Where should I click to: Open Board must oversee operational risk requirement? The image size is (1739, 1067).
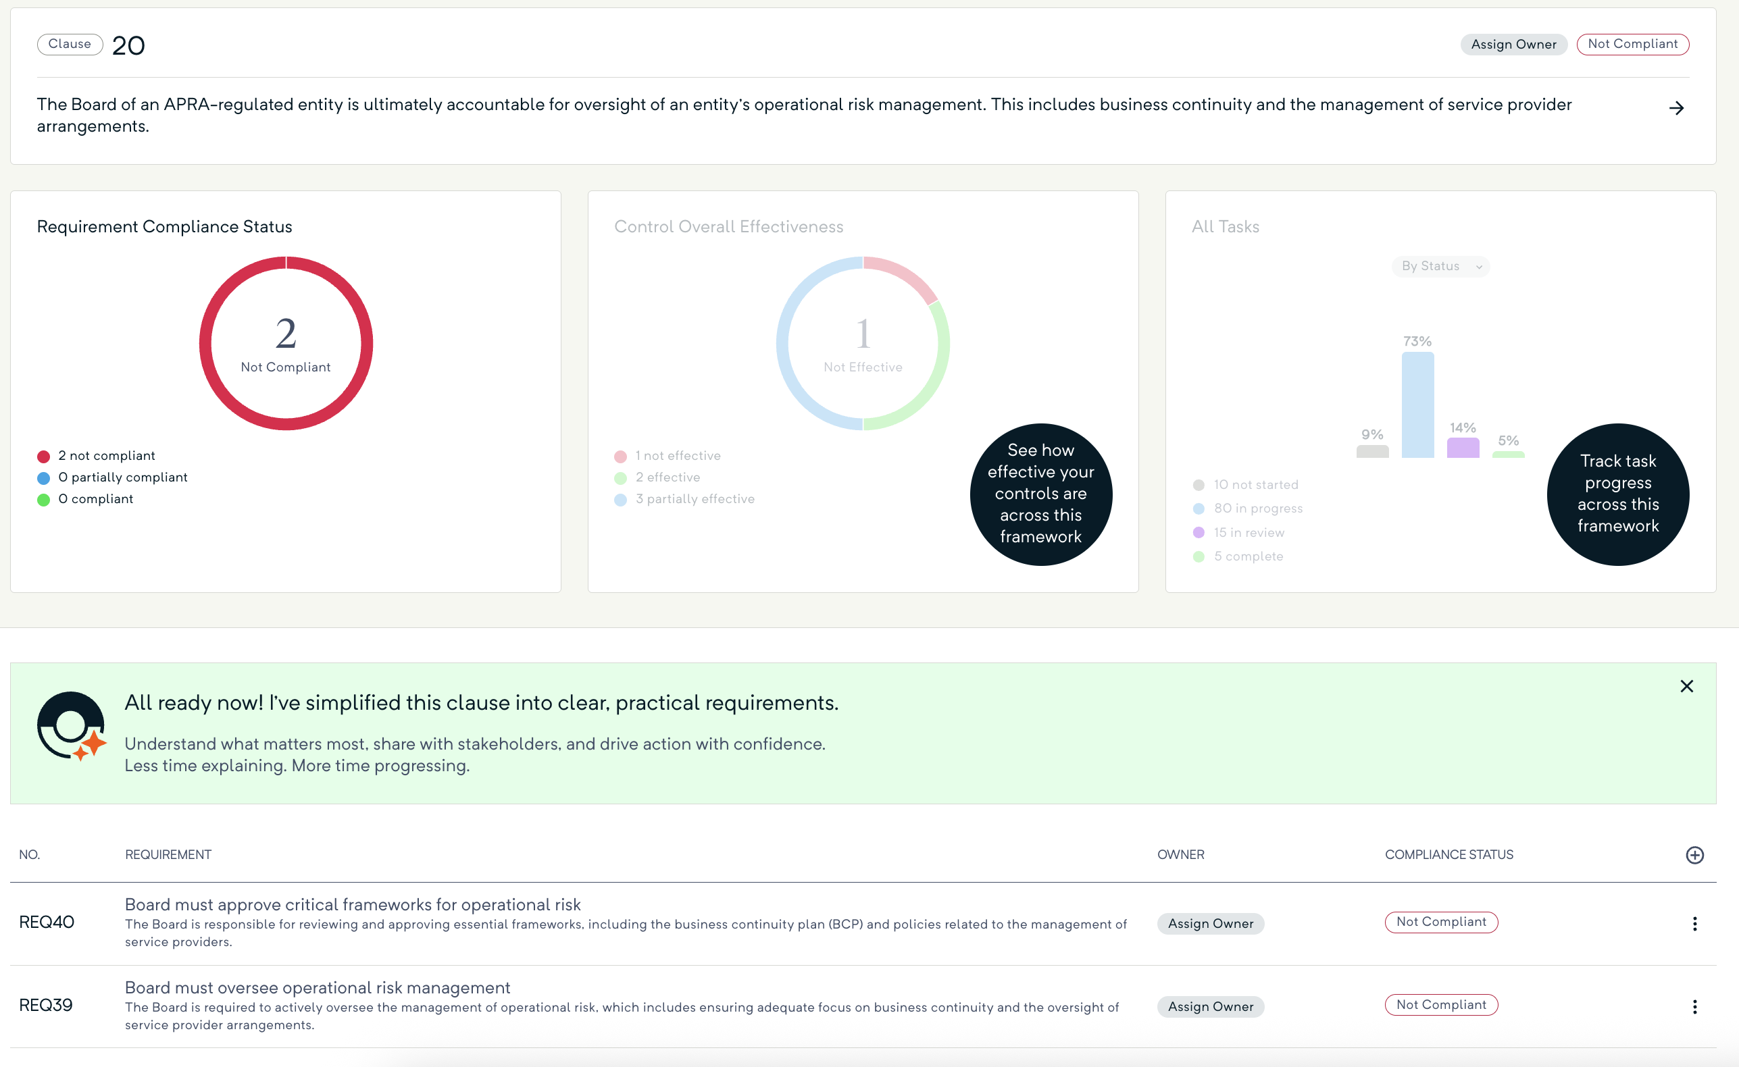[x=317, y=987]
